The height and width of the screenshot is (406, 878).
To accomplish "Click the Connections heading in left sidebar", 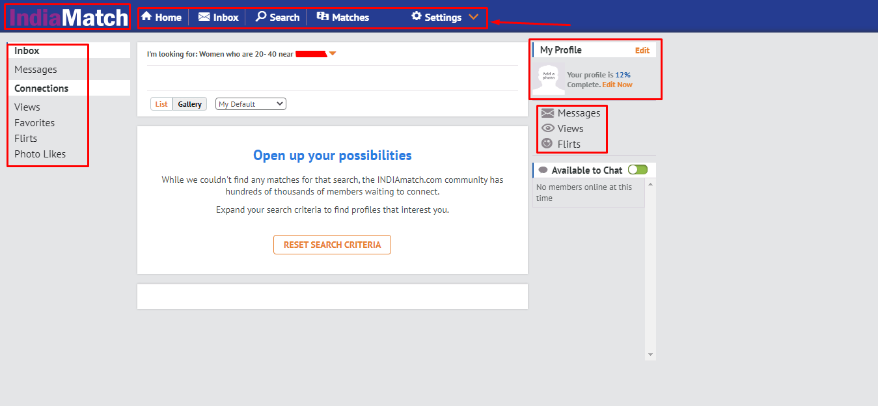I will 42,88.
